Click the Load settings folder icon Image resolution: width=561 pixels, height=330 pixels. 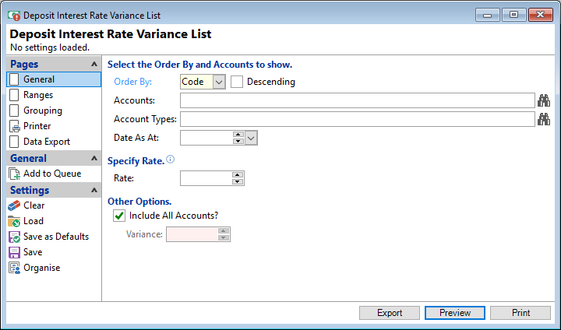click(x=14, y=221)
